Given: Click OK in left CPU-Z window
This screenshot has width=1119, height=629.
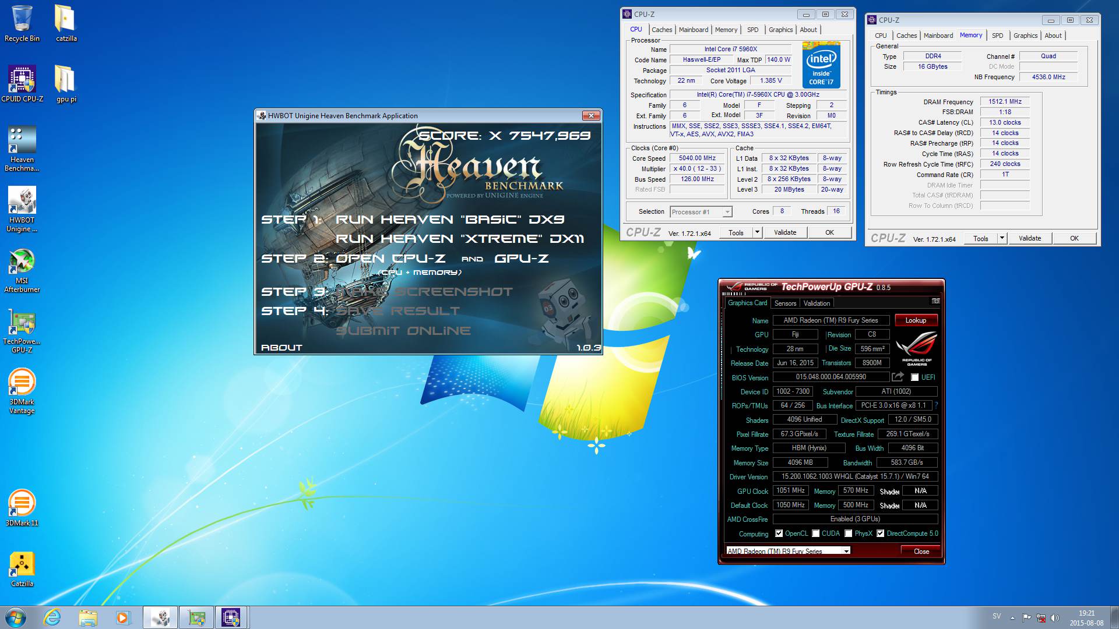Looking at the screenshot, I should [829, 232].
